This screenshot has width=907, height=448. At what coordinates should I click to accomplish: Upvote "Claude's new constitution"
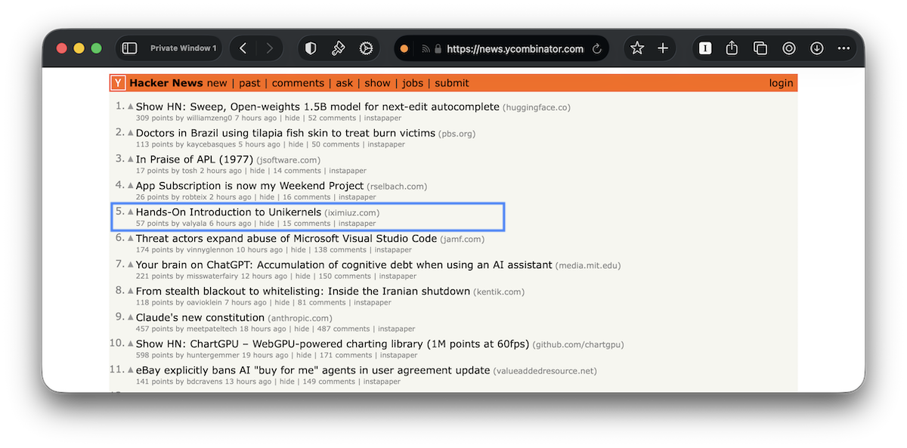[x=129, y=317]
